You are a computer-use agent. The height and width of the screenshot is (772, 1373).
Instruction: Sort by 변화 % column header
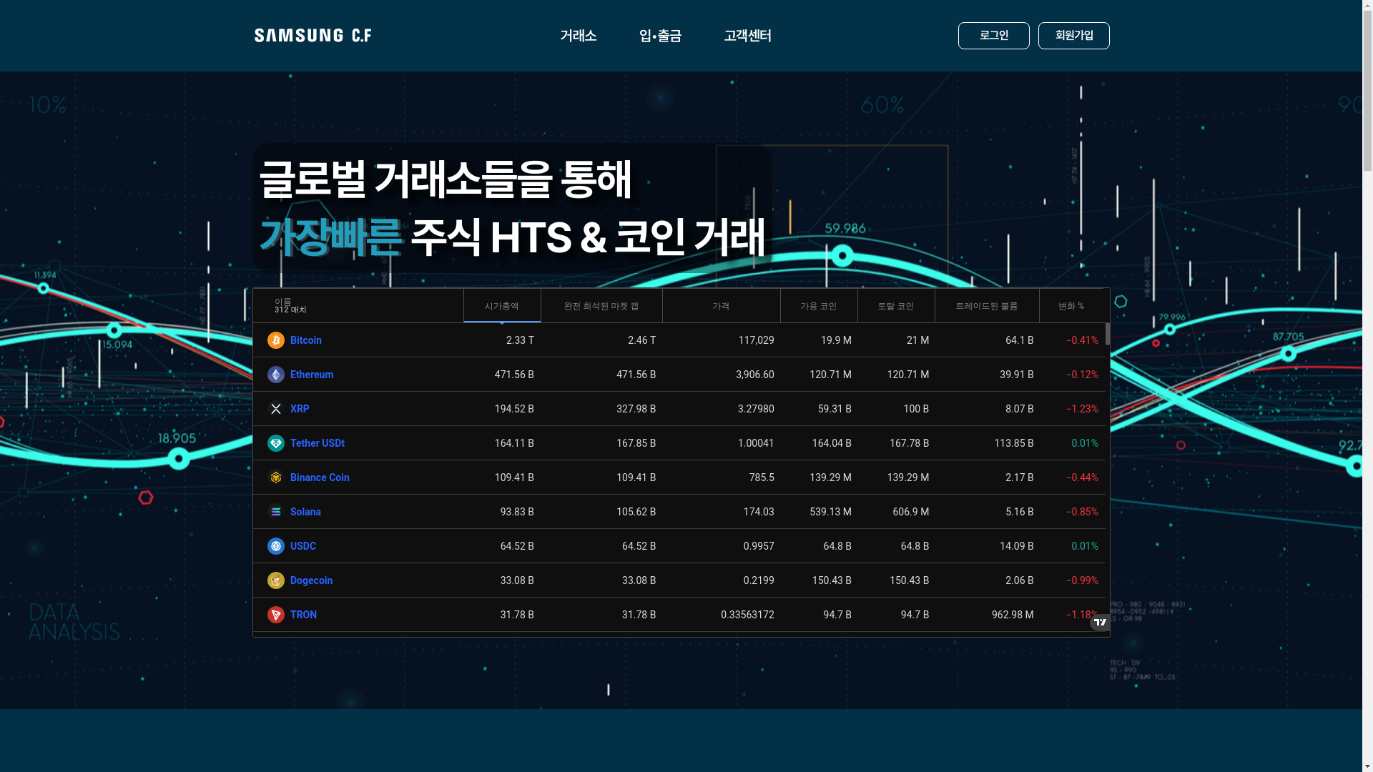click(1071, 306)
